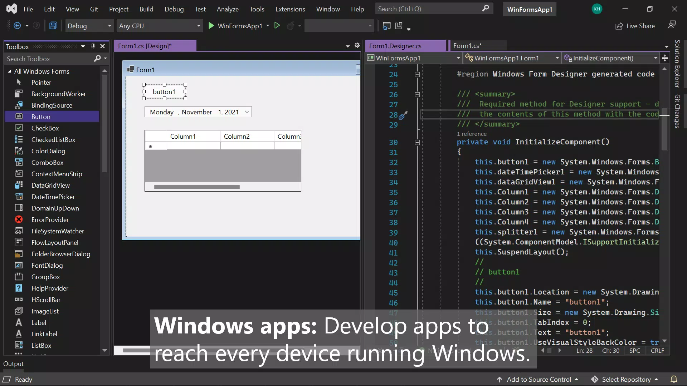Click Start Without Debugging outline play icon
This screenshot has height=386, width=687.
click(277, 25)
